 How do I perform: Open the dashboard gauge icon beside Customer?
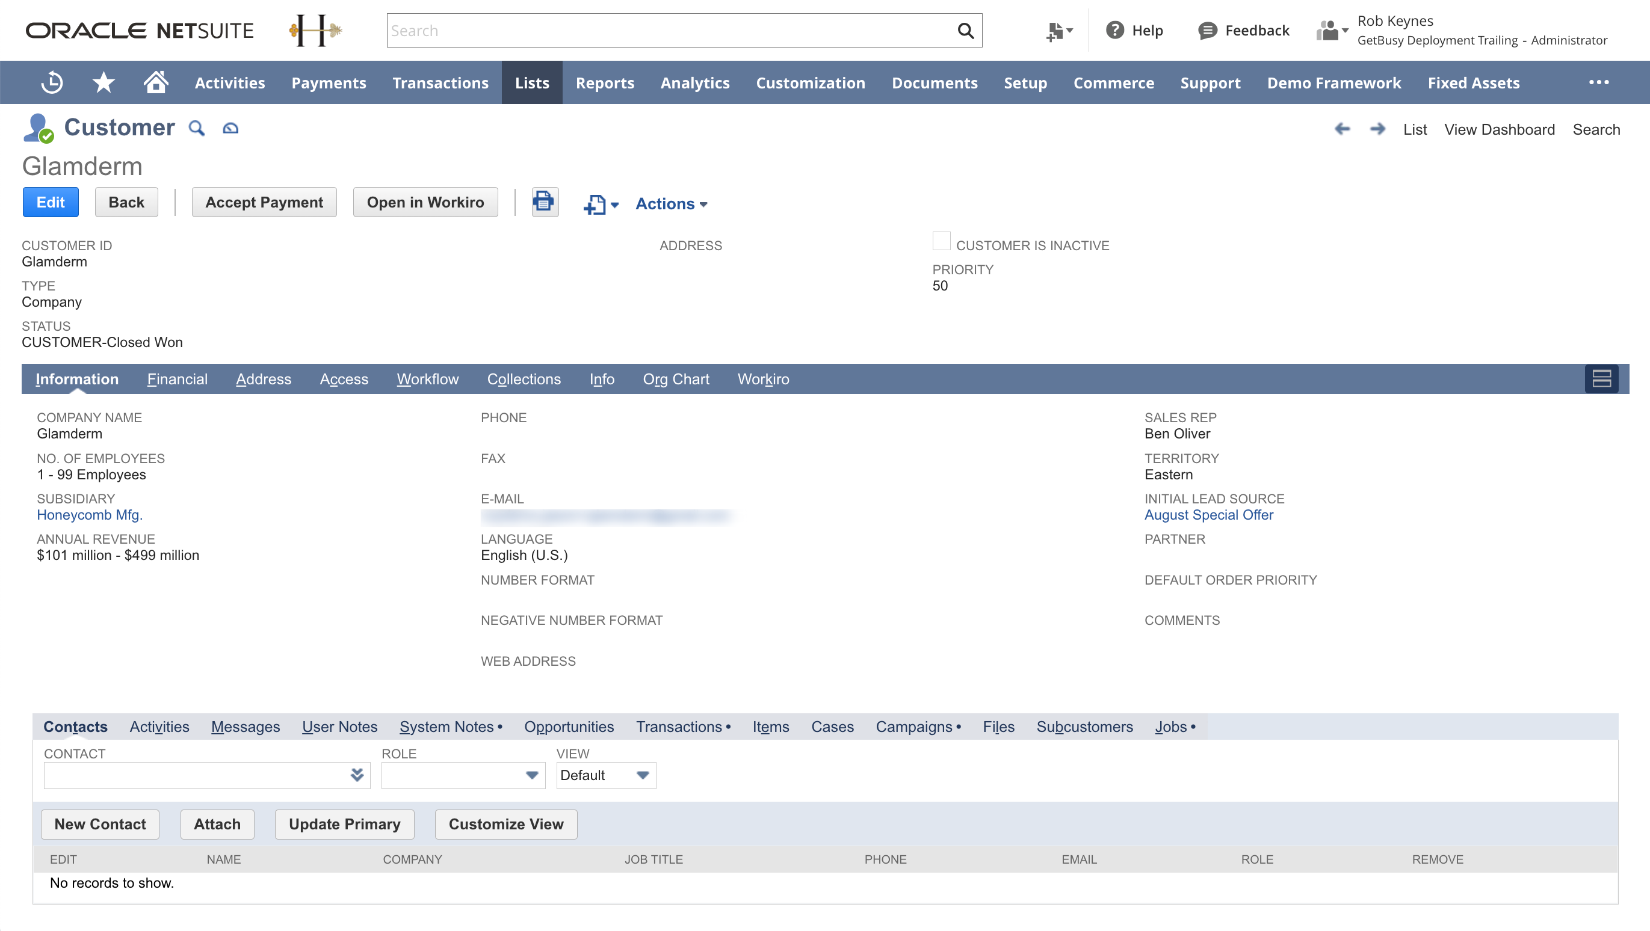[x=230, y=129]
